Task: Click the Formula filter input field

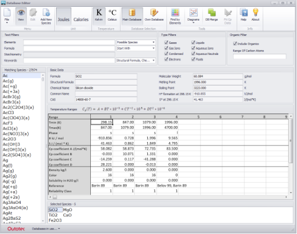Action: pos(69,49)
